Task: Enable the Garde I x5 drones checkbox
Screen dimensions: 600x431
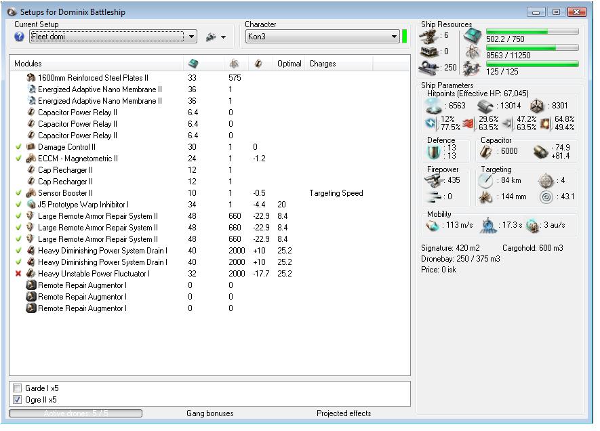Action: pos(17,388)
